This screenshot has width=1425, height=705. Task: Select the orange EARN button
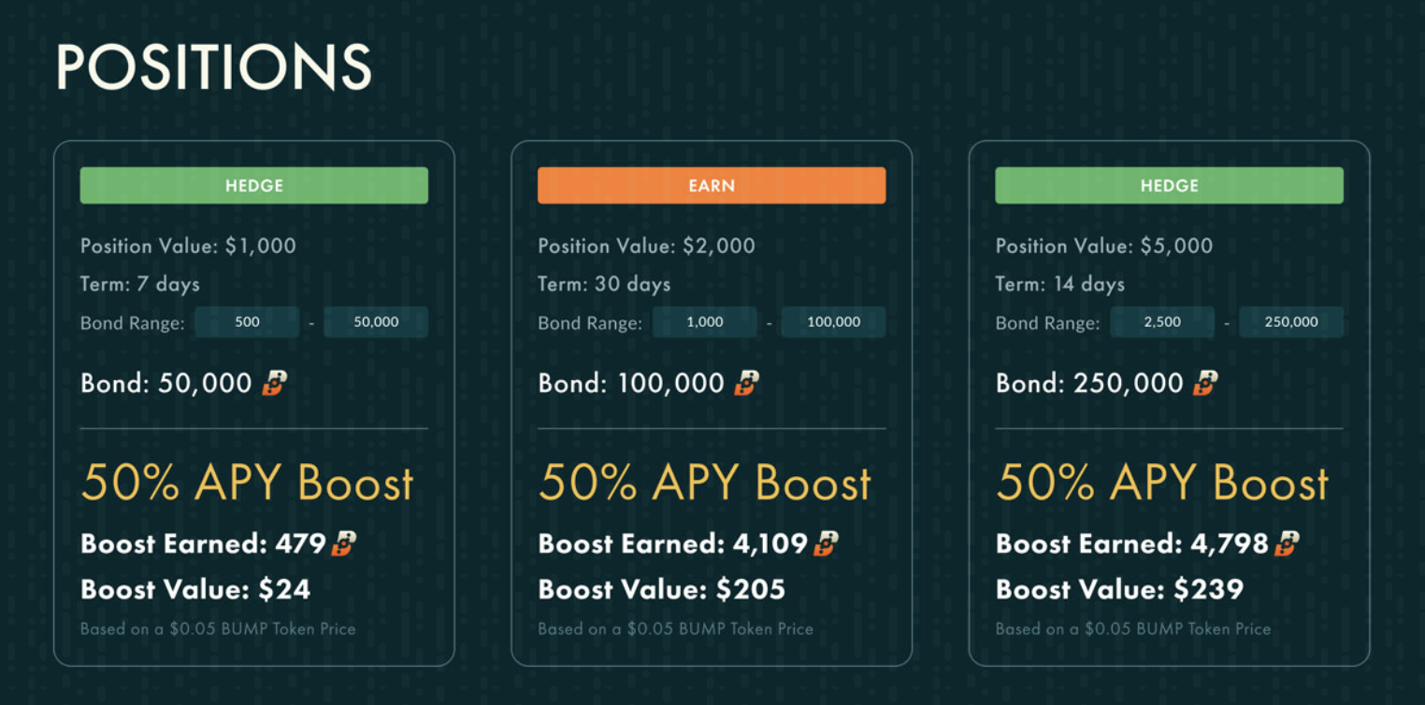pyautogui.click(x=712, y=186)
